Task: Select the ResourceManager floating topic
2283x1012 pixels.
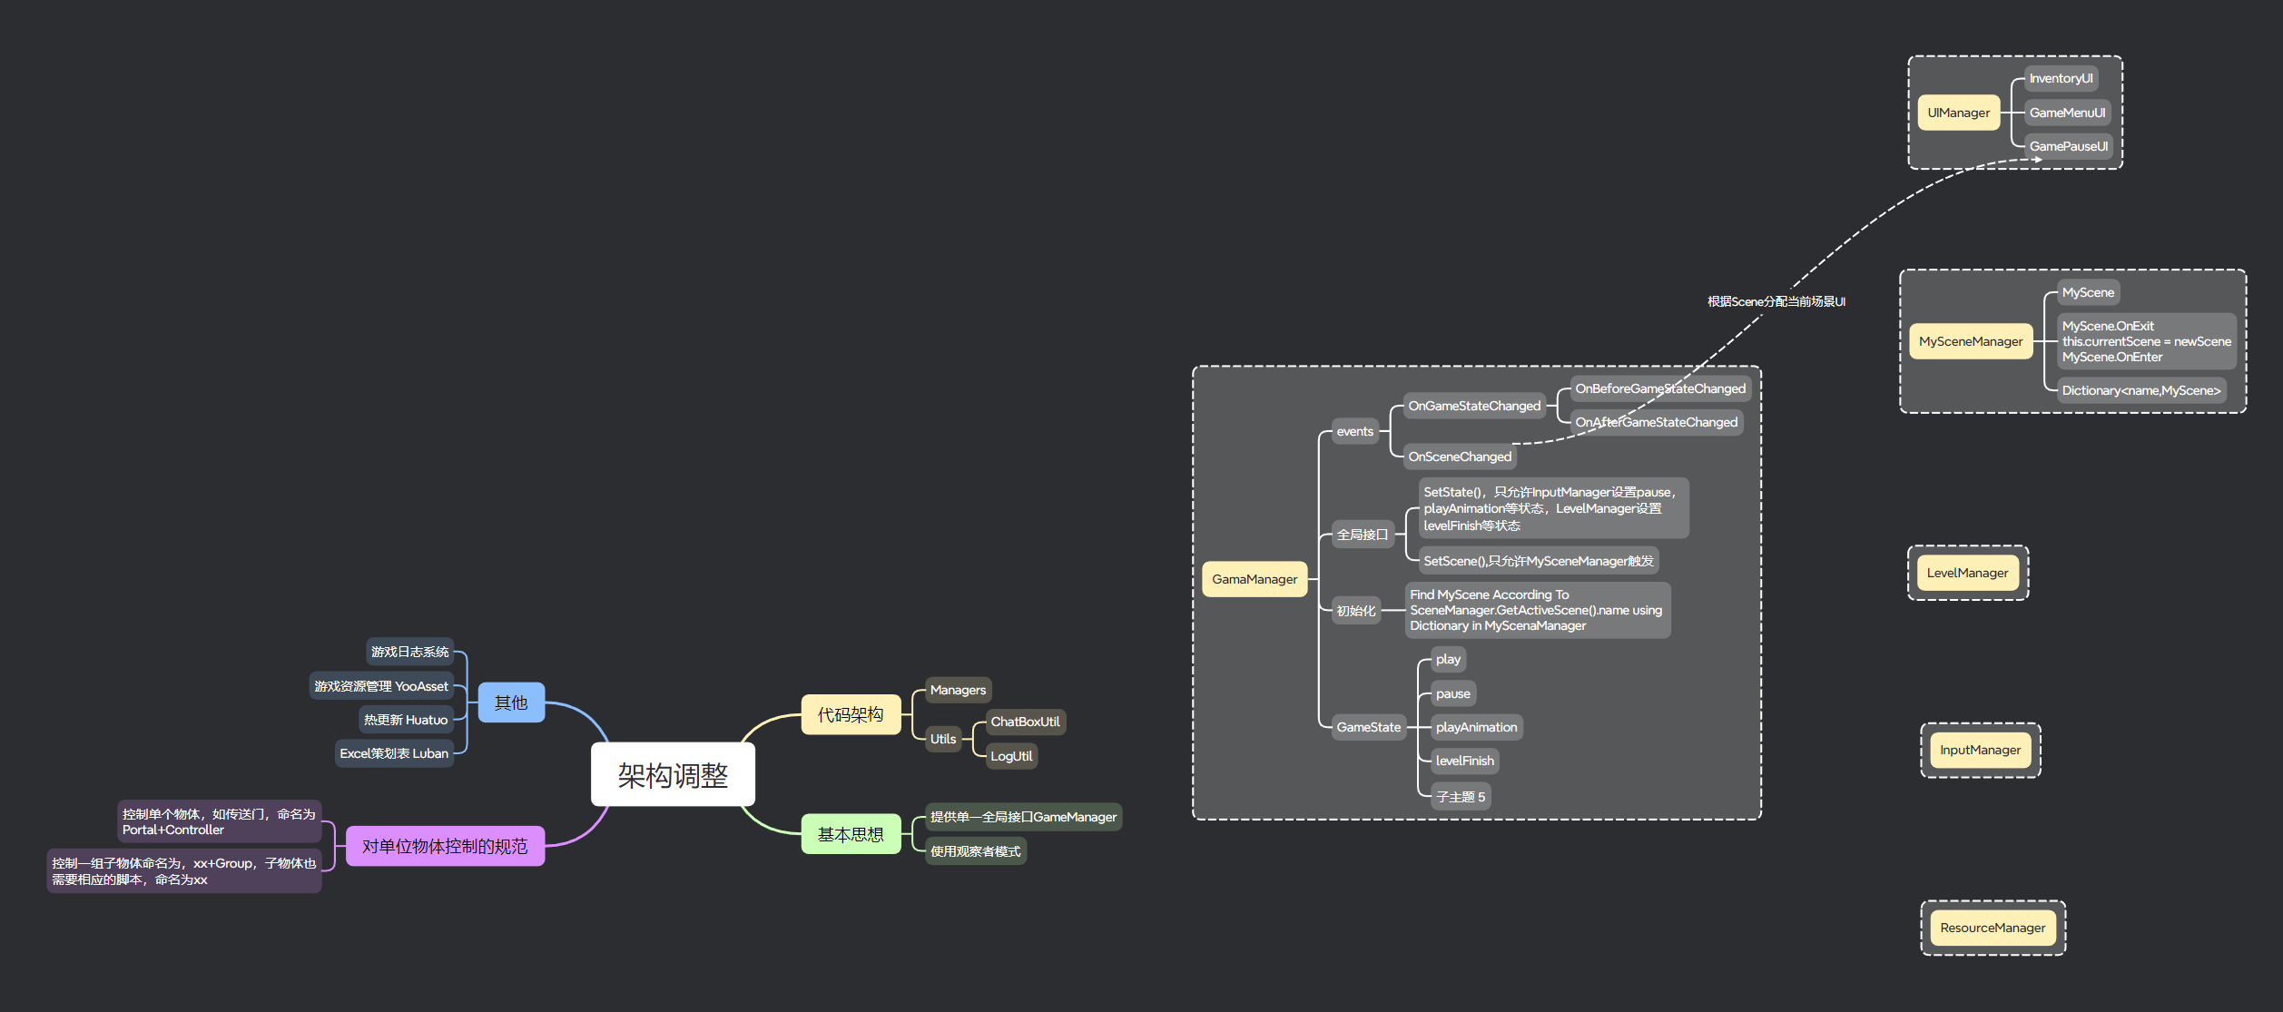Action: pyautogui.click(x=1993, y=928)
